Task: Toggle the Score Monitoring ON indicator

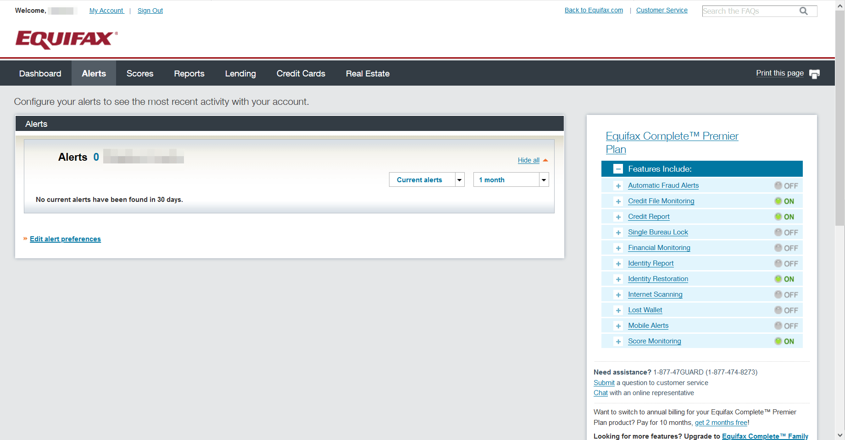Action: (784, 342)
